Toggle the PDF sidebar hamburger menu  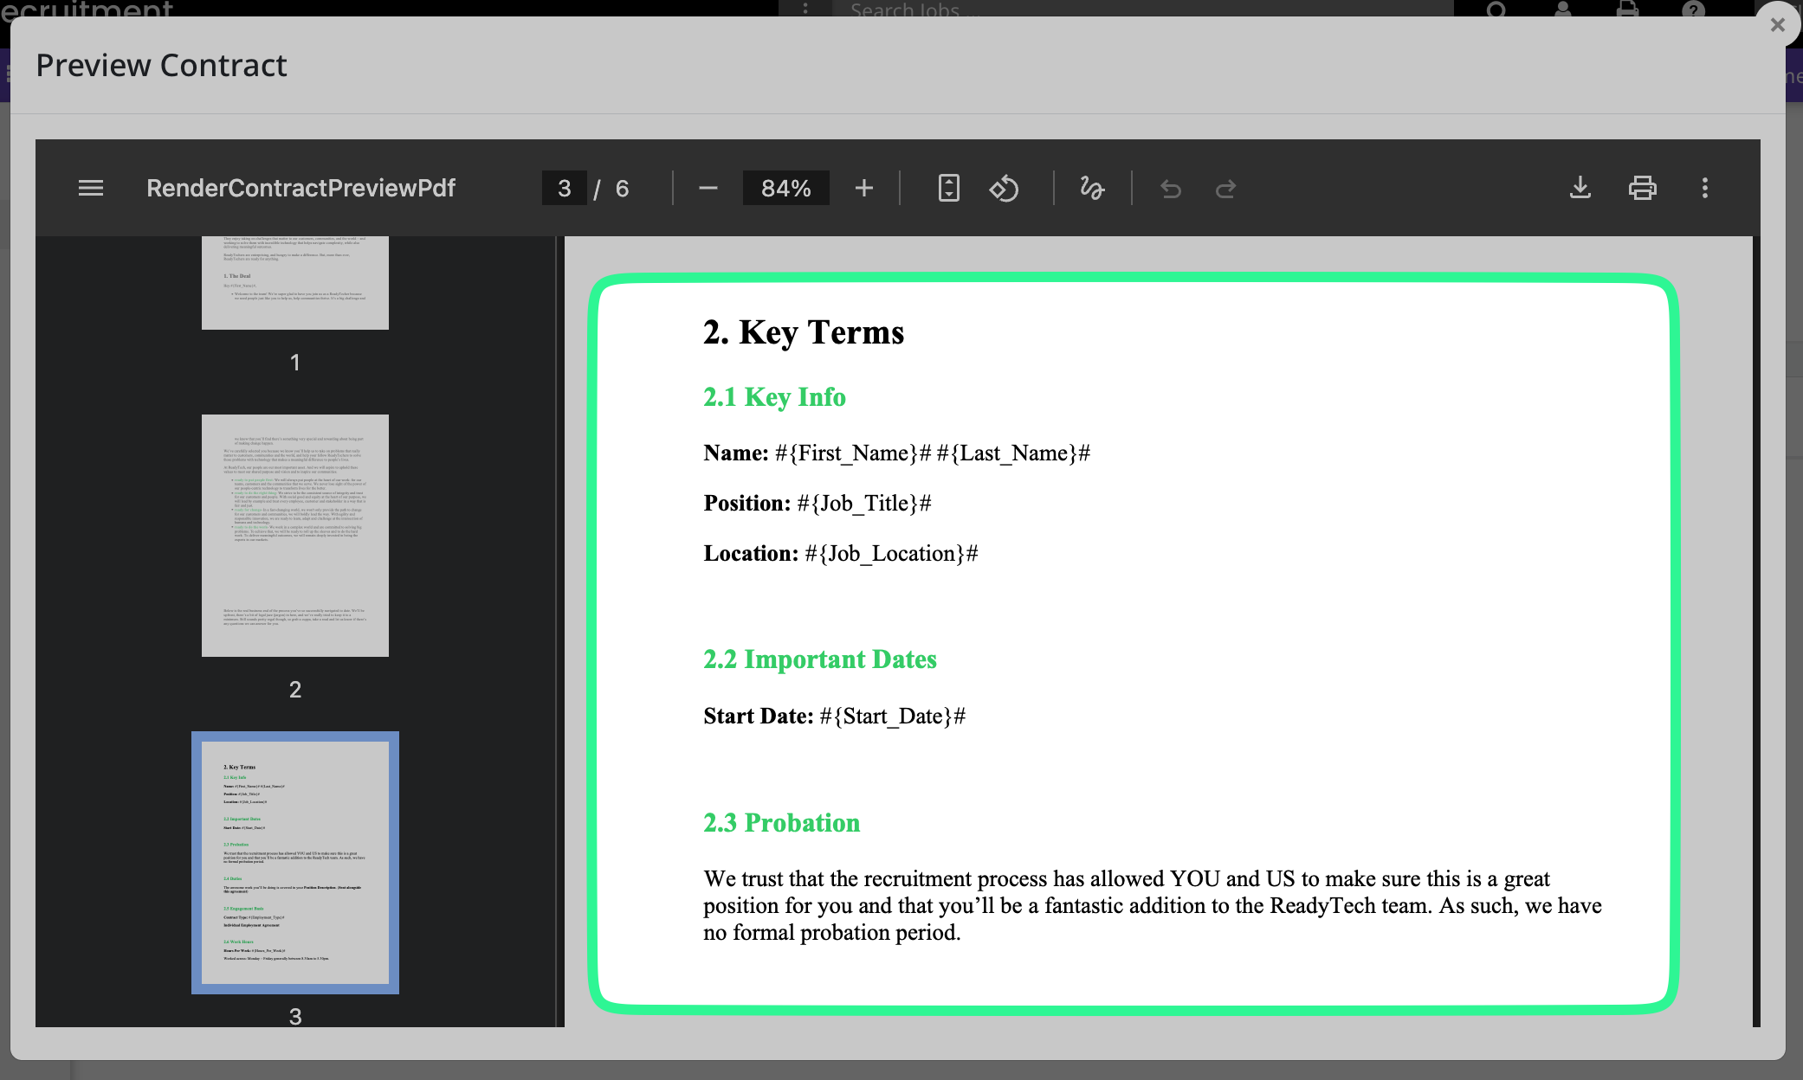click(91, 188)
